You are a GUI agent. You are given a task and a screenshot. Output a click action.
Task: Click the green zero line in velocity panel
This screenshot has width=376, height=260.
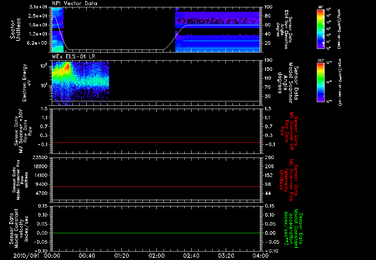(156, 233)
